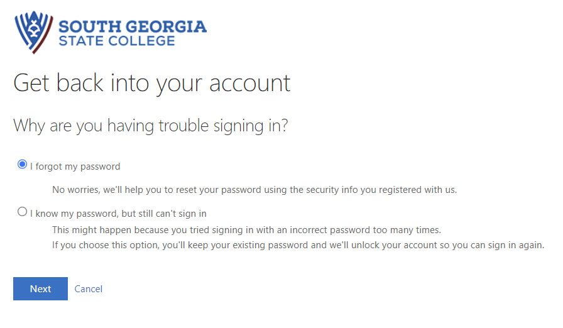Click the "I know my password, but still can't sign in" label

coord(118,214)
